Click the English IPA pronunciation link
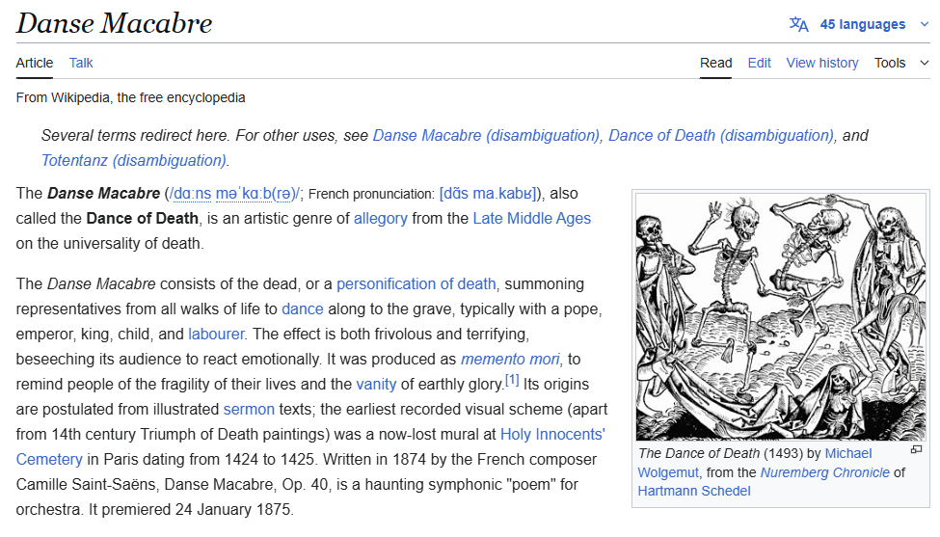 234,194
